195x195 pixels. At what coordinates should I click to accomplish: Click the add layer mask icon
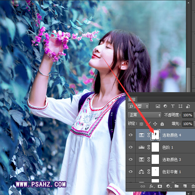(160, 186)
